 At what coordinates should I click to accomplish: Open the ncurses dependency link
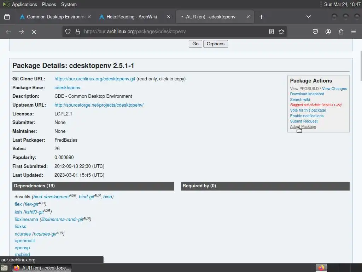23,234
